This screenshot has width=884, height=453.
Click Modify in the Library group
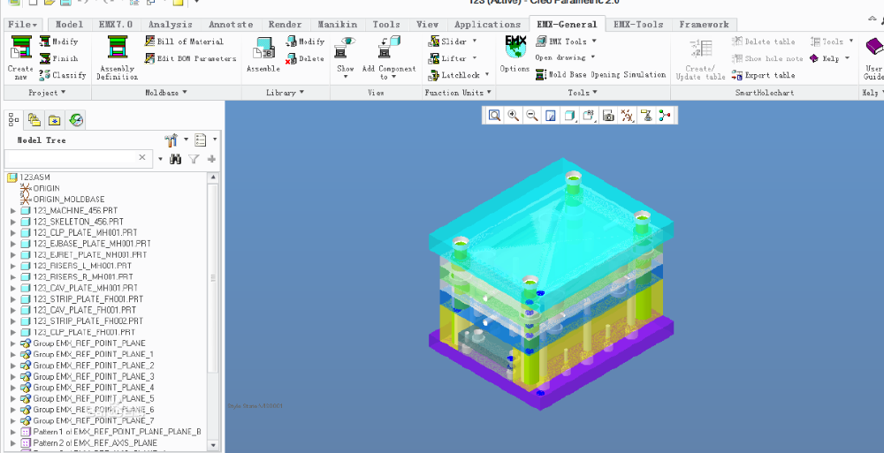click(305, 42)
